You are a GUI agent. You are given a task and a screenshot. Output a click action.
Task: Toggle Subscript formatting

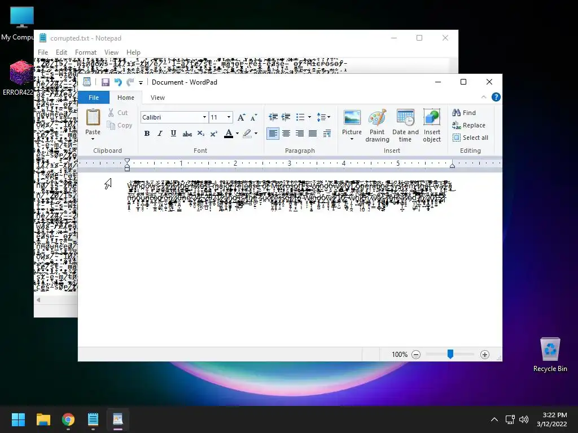[200, 133]
